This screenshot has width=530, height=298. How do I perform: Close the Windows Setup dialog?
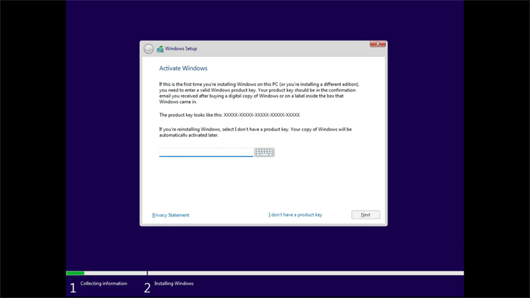(378, 44)
